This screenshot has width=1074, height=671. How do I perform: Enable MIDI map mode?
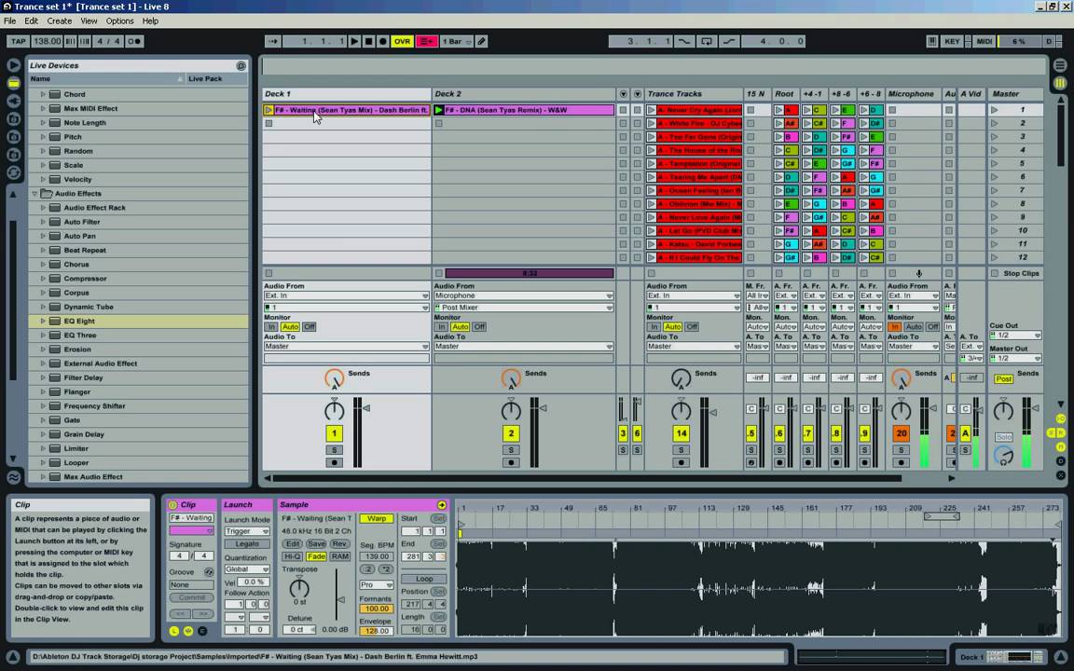(x=984, y=41)
